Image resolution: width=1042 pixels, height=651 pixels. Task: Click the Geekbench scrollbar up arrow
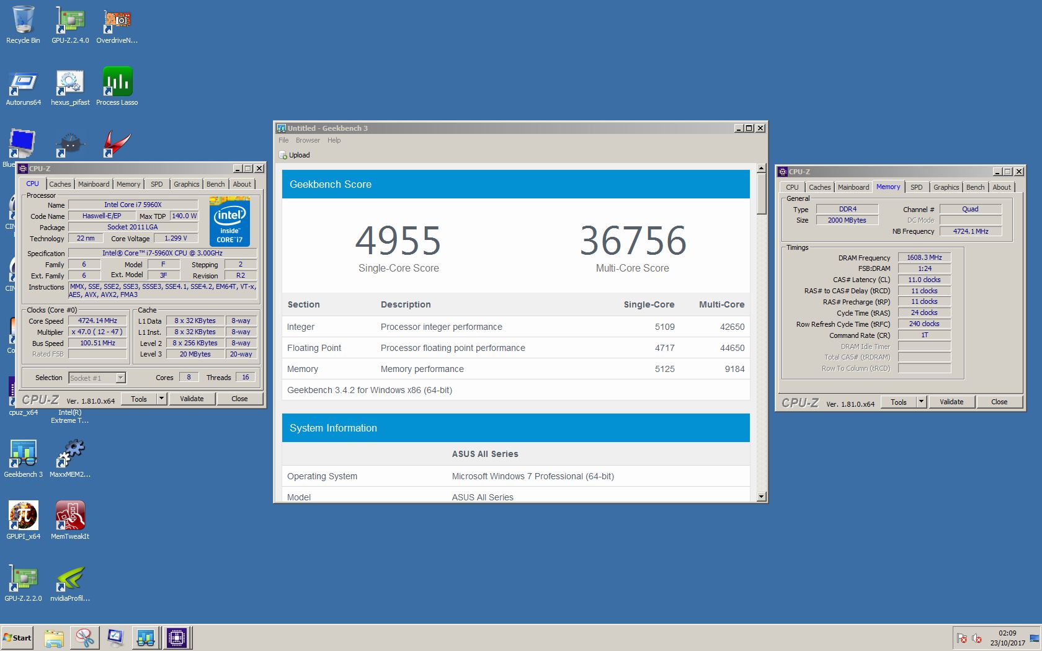762,169
